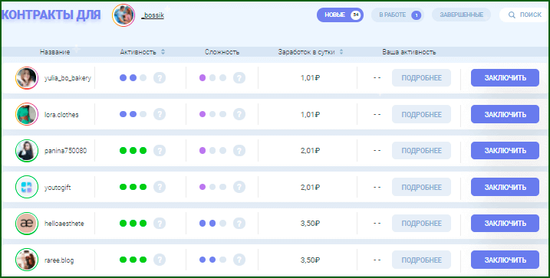Open the _bossik profile link

tap(153, 16)
